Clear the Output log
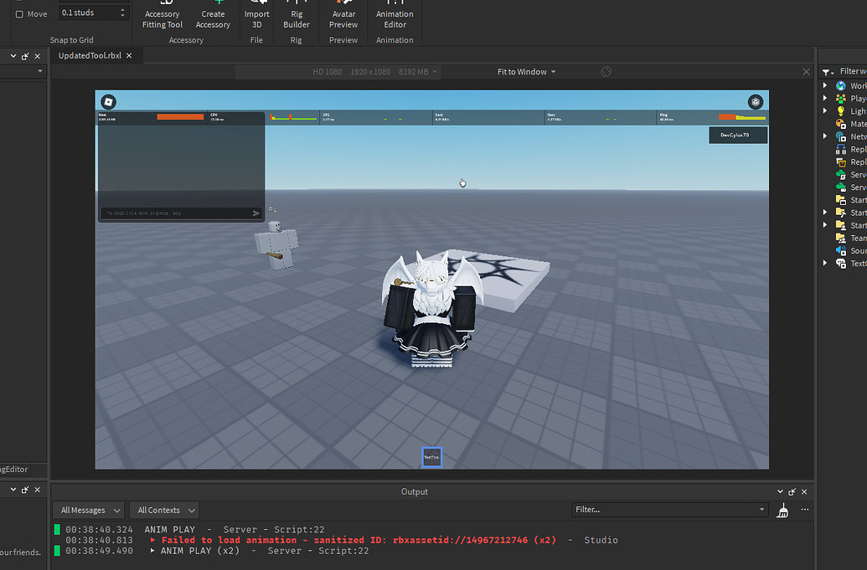Screen dimensions: 867x570 [782, 509]
